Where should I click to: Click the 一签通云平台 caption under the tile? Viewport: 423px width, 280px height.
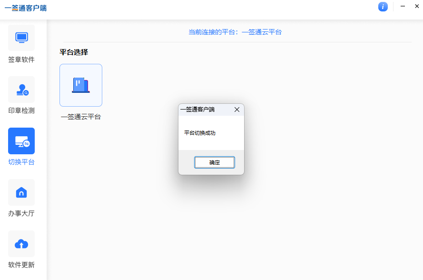81,117
